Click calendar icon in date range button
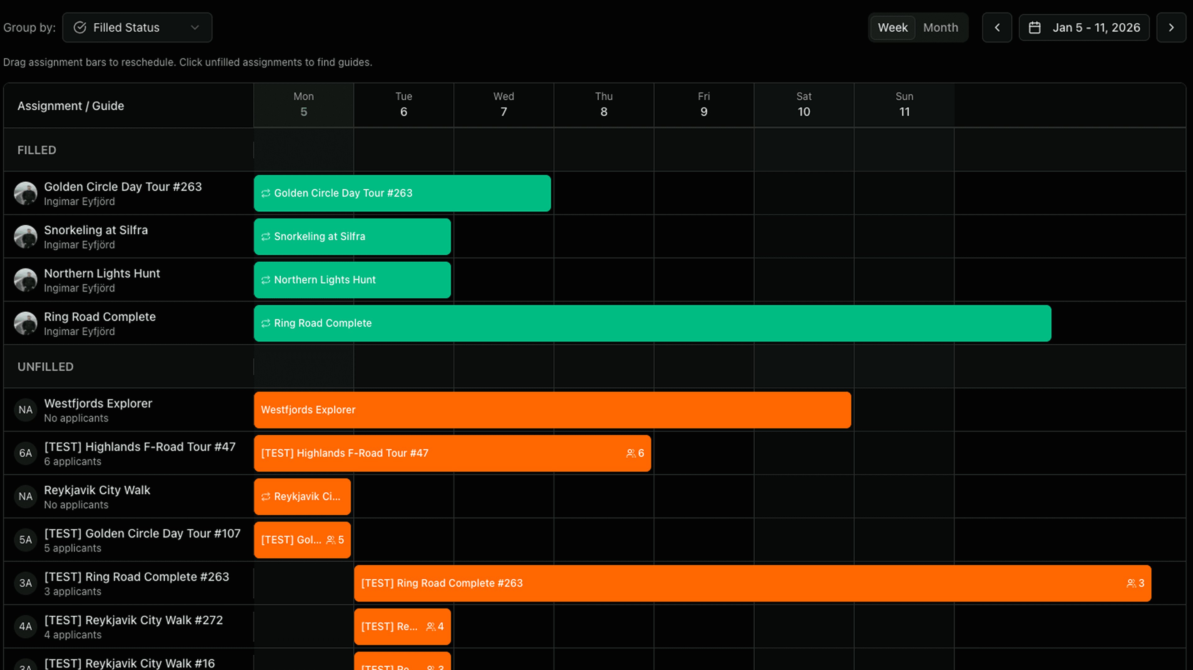The height and width of the screenshot is (670, 1193). (1035, 28)
